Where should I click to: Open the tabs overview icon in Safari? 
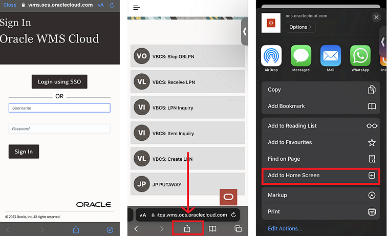point(238,229)
